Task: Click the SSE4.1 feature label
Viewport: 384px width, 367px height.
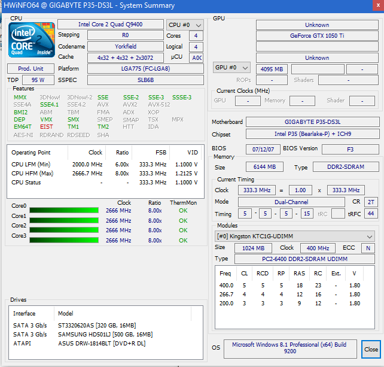Action: tap(49, 105)
